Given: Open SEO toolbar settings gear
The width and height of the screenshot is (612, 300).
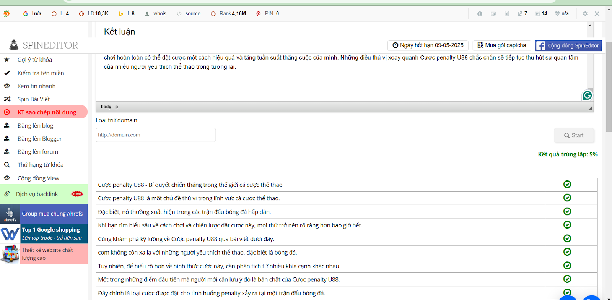Looking at the screenshot, I should (x=585, y=14).
